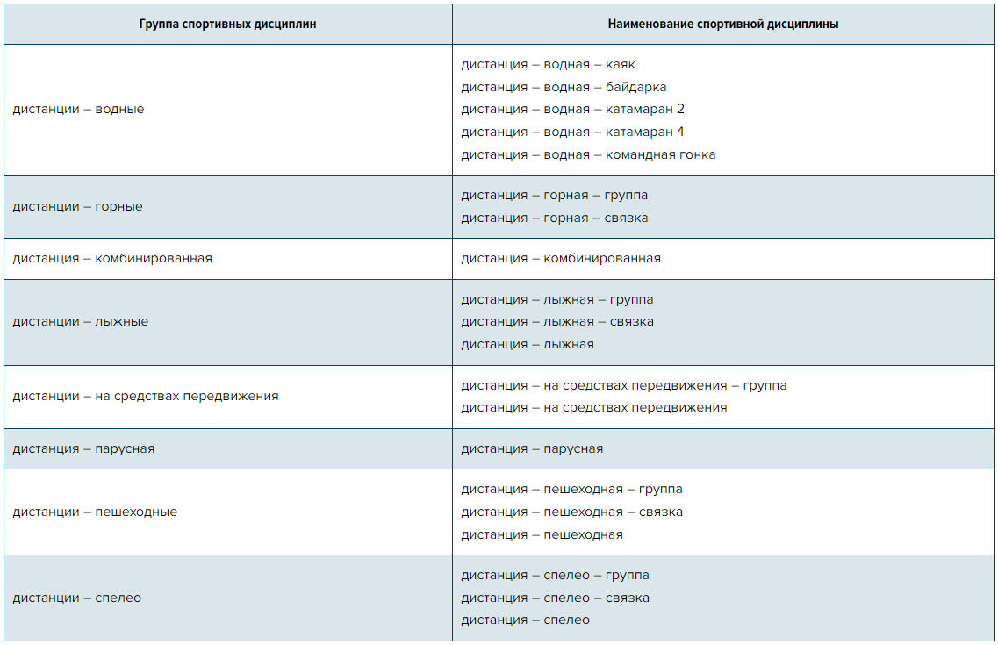Viewport: 998px width, 645px height.
Task: Select 'дистанция – горная – связка'
Action: click(555, 219)
